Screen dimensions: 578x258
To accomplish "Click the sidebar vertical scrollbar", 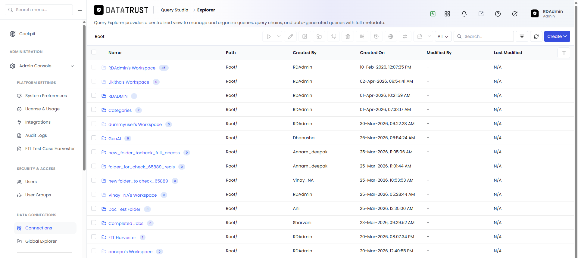I will [84, 98].
